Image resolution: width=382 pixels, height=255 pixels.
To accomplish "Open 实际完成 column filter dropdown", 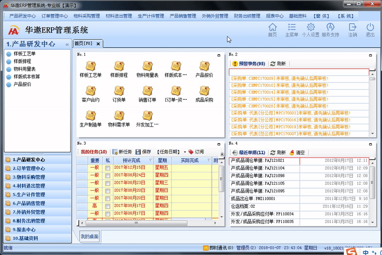I will 209,160.
